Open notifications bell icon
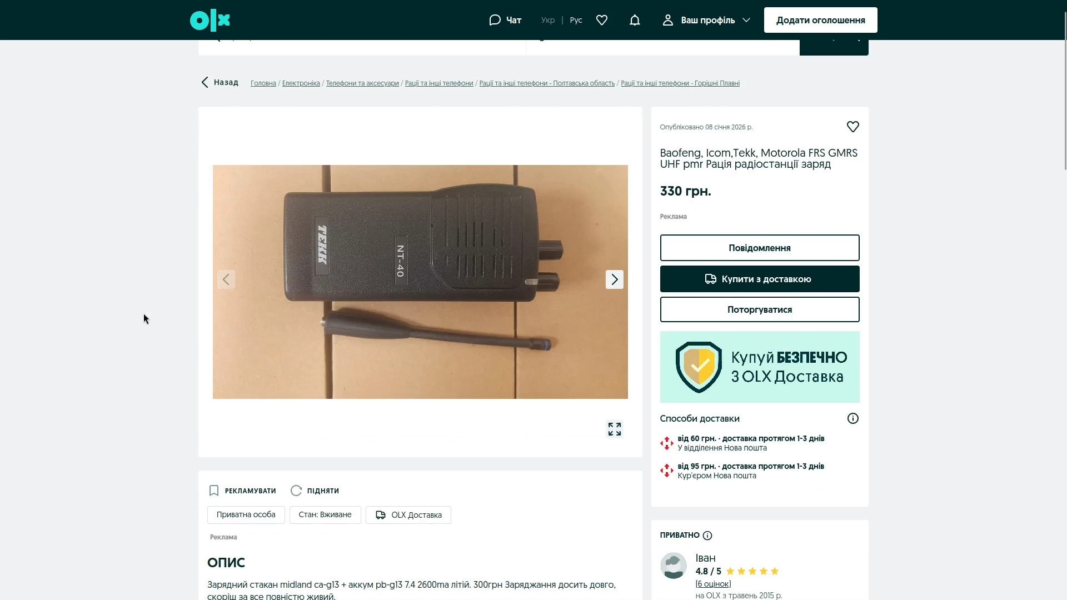 click(635, 21)
